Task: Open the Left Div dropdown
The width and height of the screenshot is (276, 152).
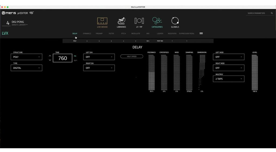Action: point(99,57)
